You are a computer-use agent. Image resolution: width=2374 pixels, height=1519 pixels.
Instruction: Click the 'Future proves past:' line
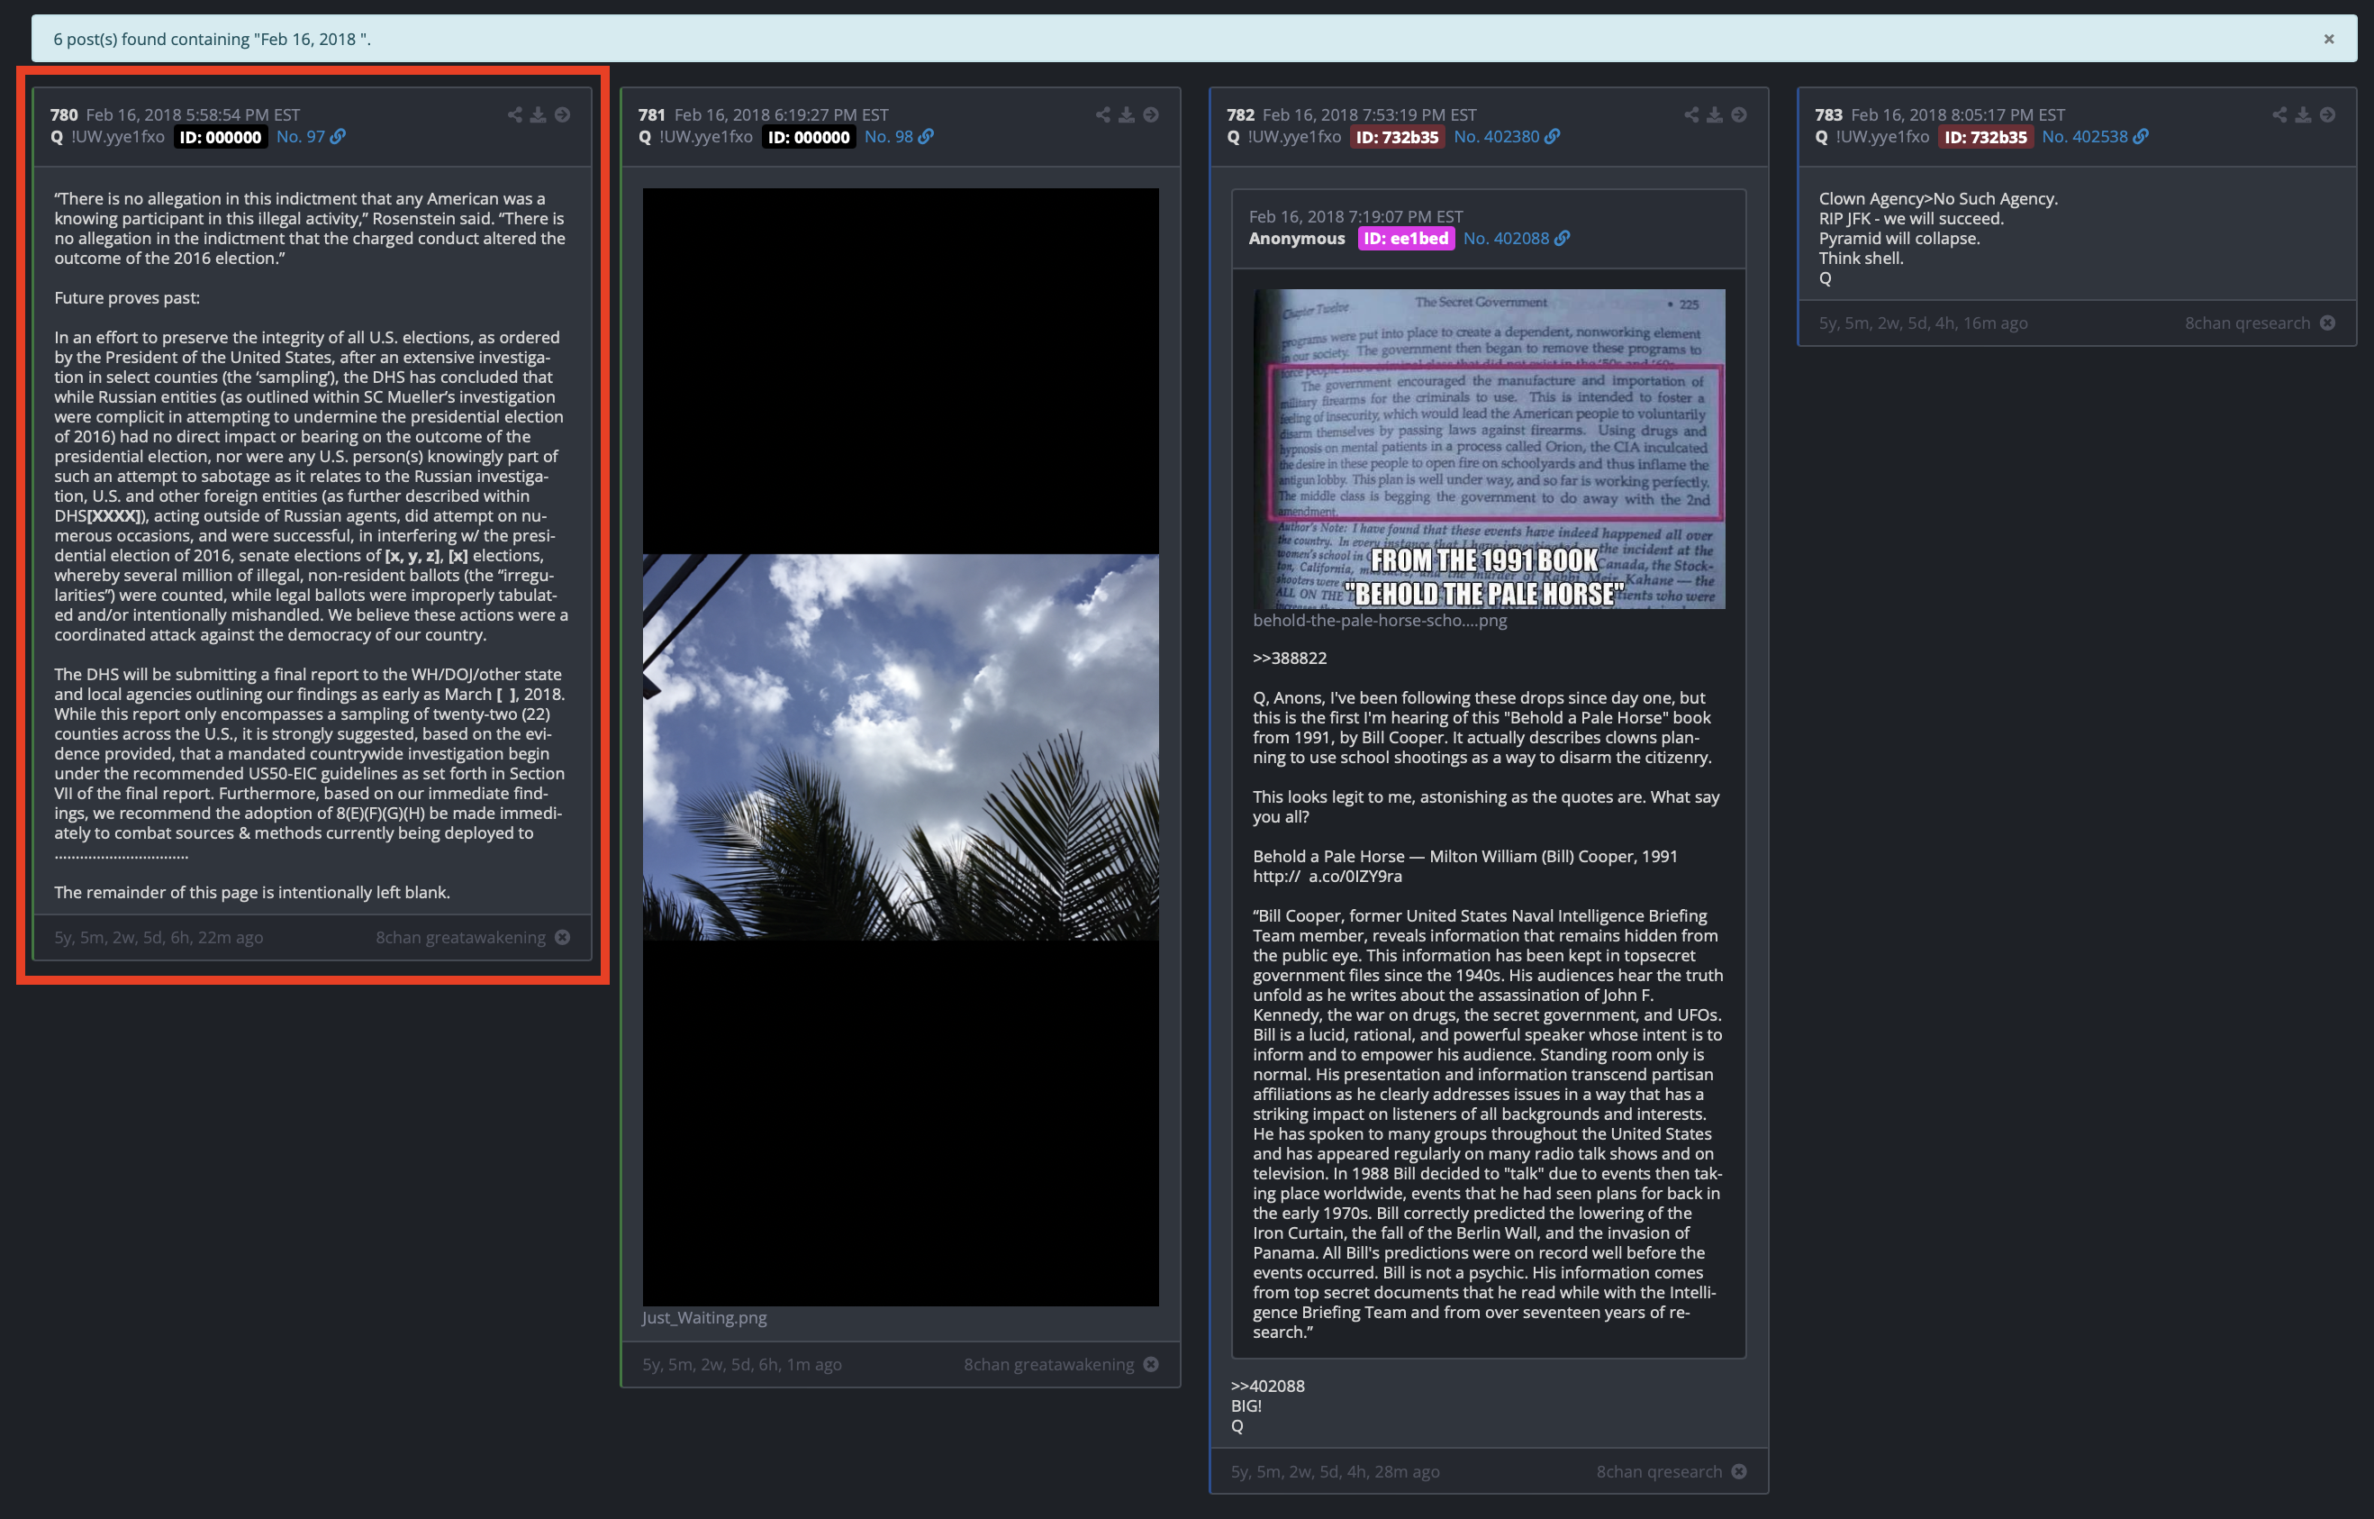[127, 298]
